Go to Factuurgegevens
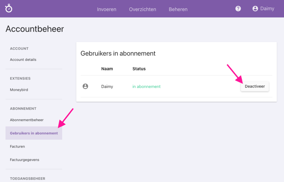The image size is (284, 182). (24, 160)
